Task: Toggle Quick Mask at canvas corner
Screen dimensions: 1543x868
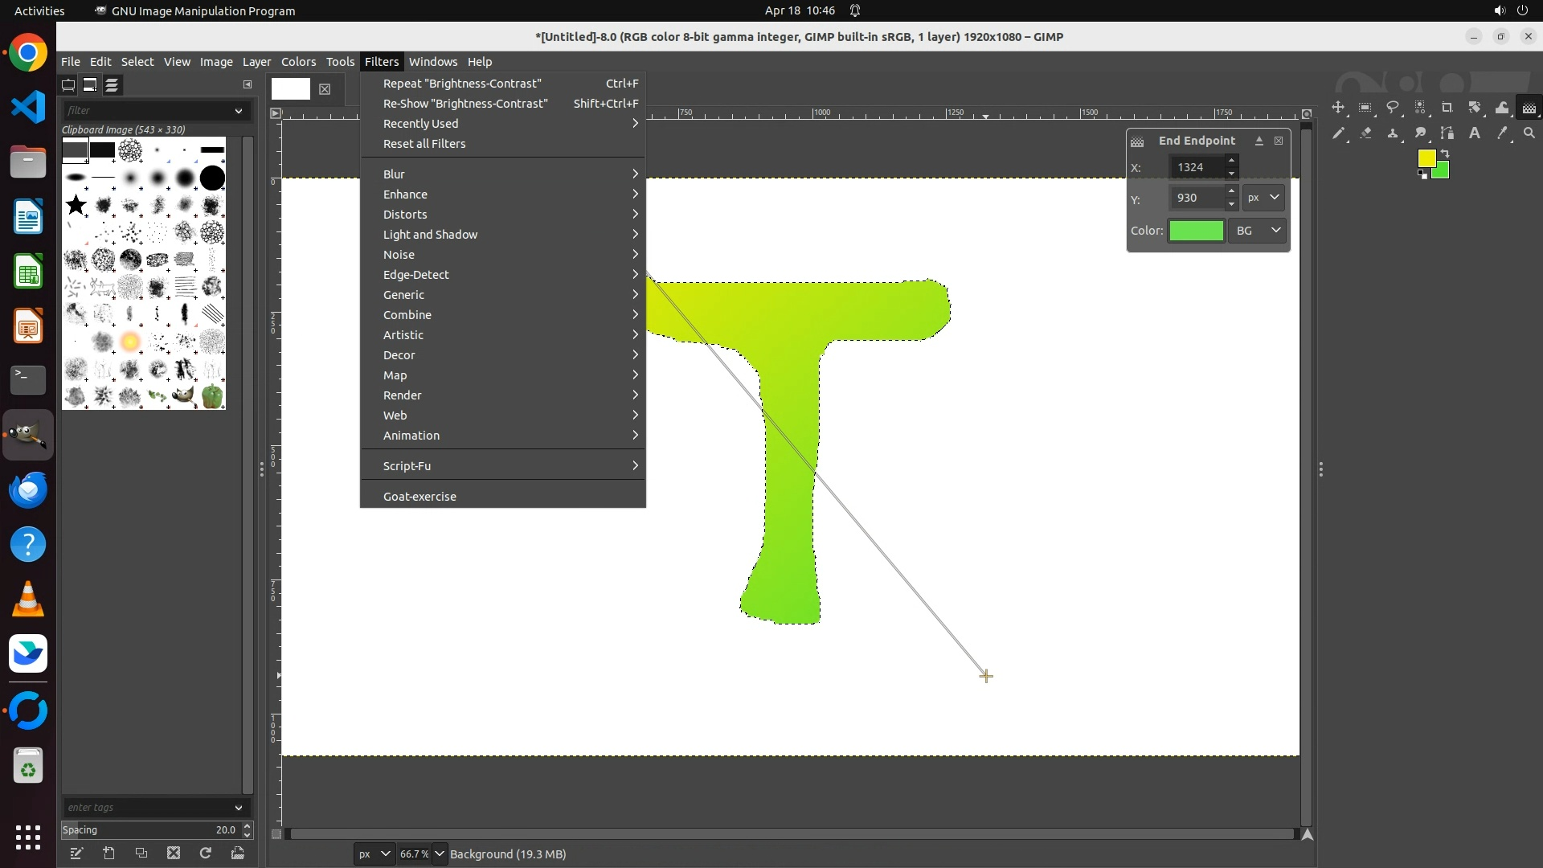Action: coord(276,834)
